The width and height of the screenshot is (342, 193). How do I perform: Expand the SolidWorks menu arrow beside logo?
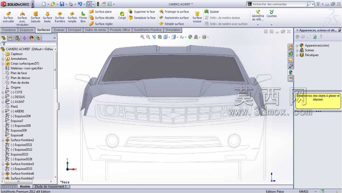33,4
